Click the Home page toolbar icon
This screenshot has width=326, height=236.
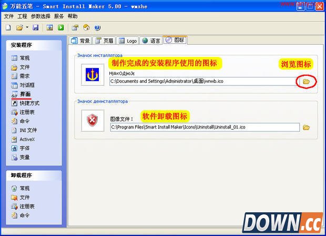pyautogui.click(x=86, y=27)
